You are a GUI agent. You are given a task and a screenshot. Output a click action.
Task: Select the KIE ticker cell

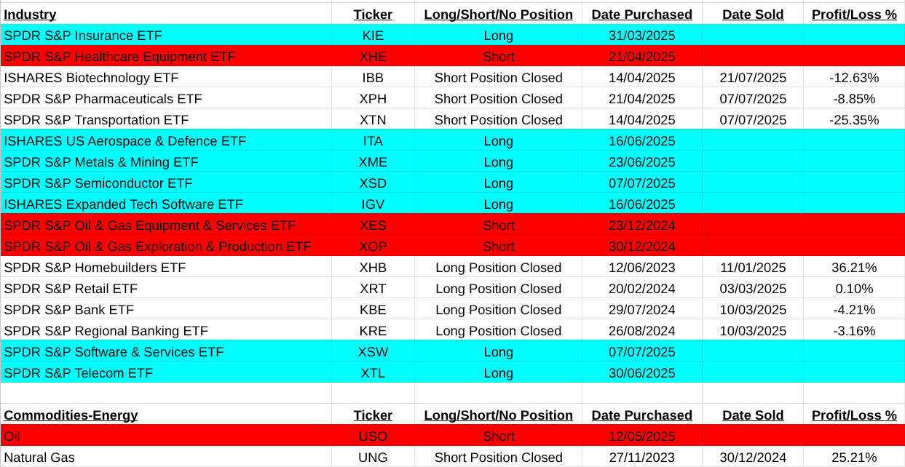click(x=373, y=36)
